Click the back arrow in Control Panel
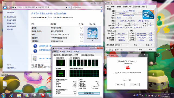The width and height of the screenshot is (174, 98). (x=5, y=7)
